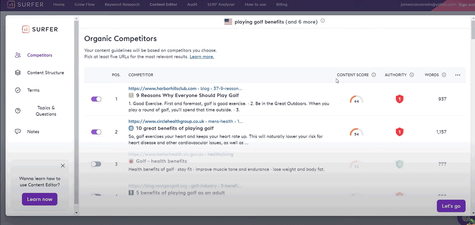The width and height of the screenshot is (475, 225).
Task: Enable the betterhealth.vic.gov.au competitor toggle
Action: coord(96,164)
